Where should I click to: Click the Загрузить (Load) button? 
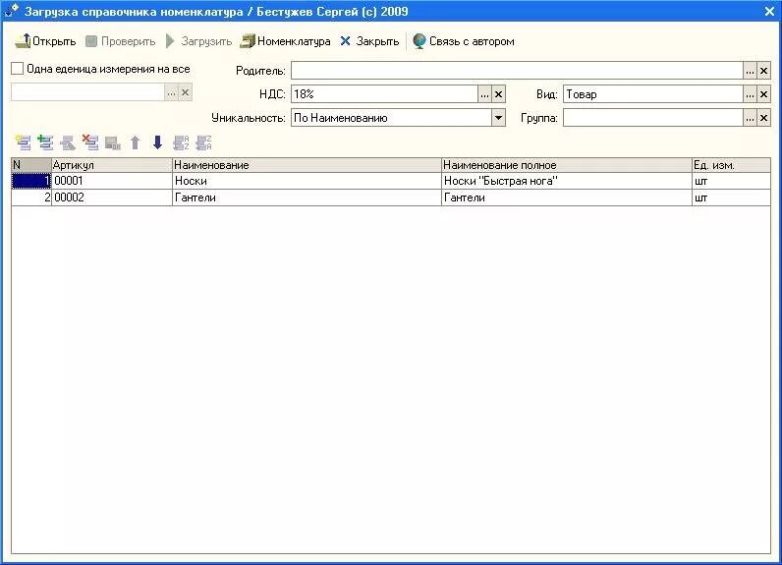[198, 41]
